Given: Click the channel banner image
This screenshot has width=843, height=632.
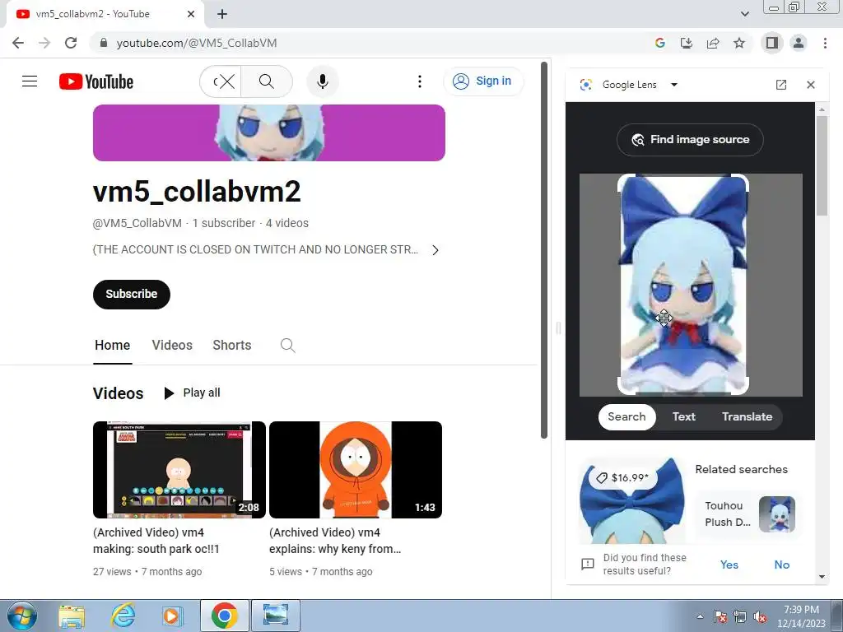Looking at the screenshot, I should click(x=269, y=132).
